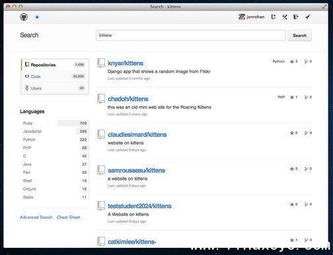This screenshot has height=255, width=333.
Task: Click the fork count on samrousseau/kittens
Action: point(308,169)
